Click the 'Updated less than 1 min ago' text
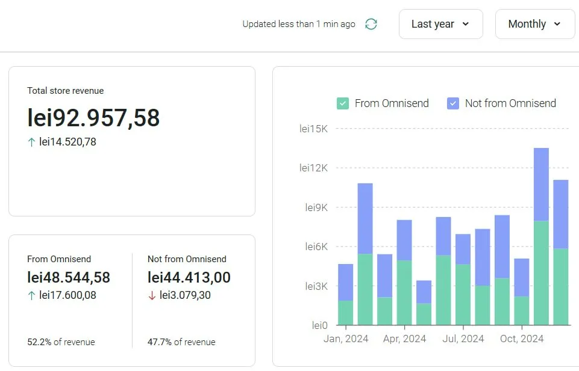The image size is (579, 371). [x=299, y=24]
